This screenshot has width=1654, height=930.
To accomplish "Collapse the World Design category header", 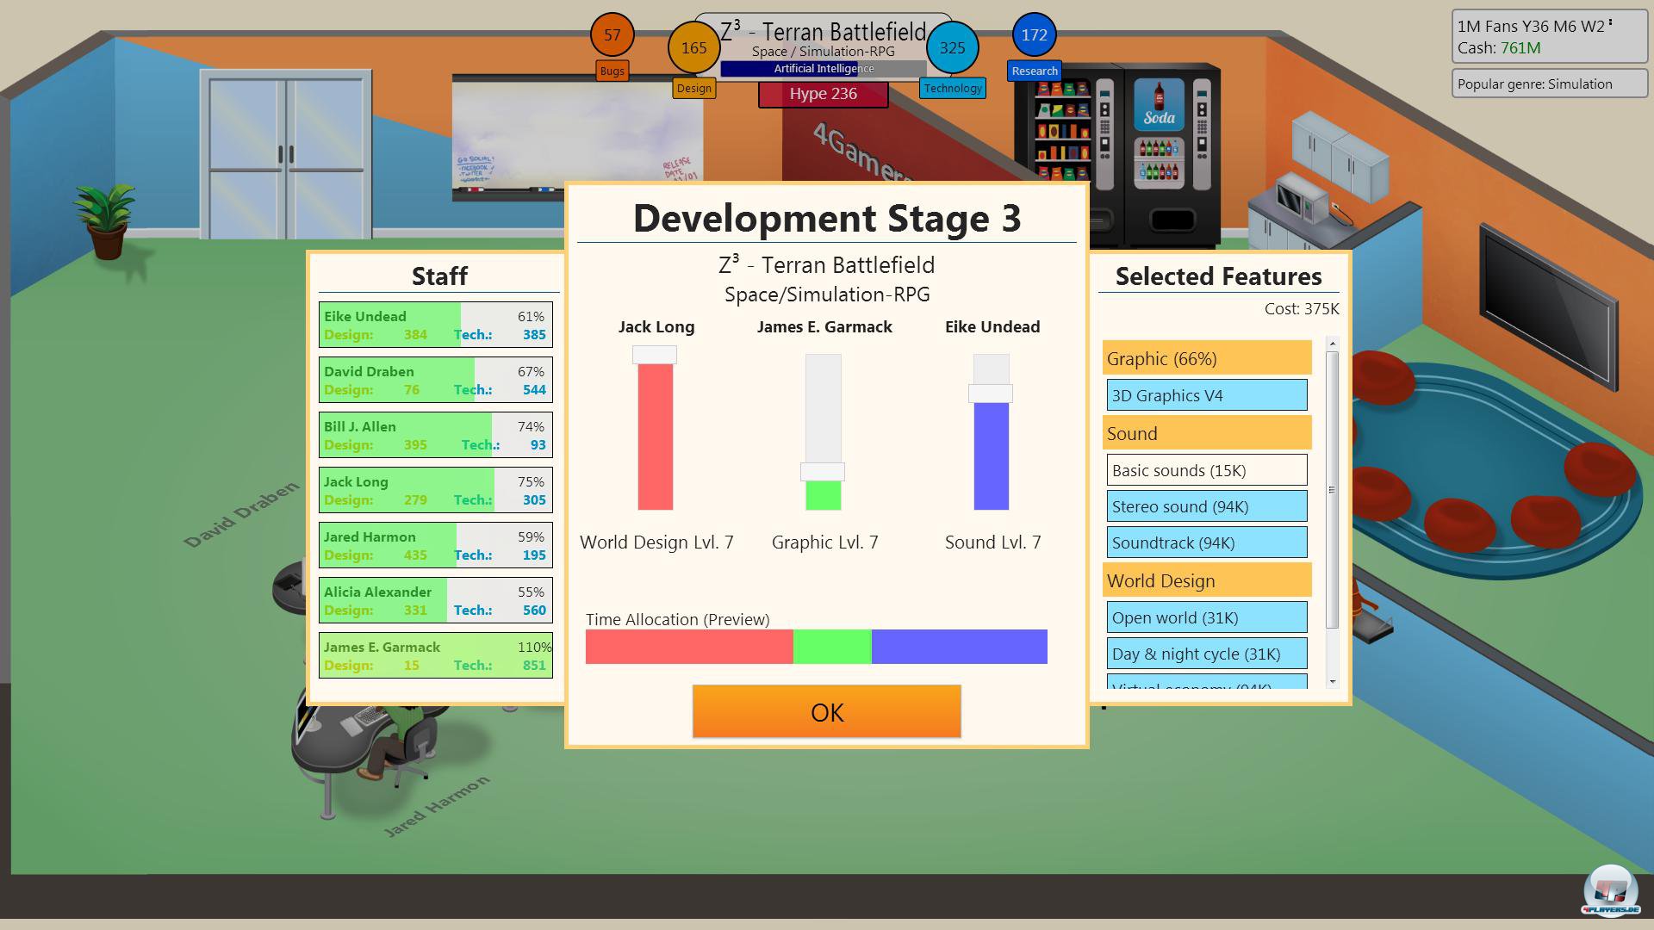I will pos(1206,581).
